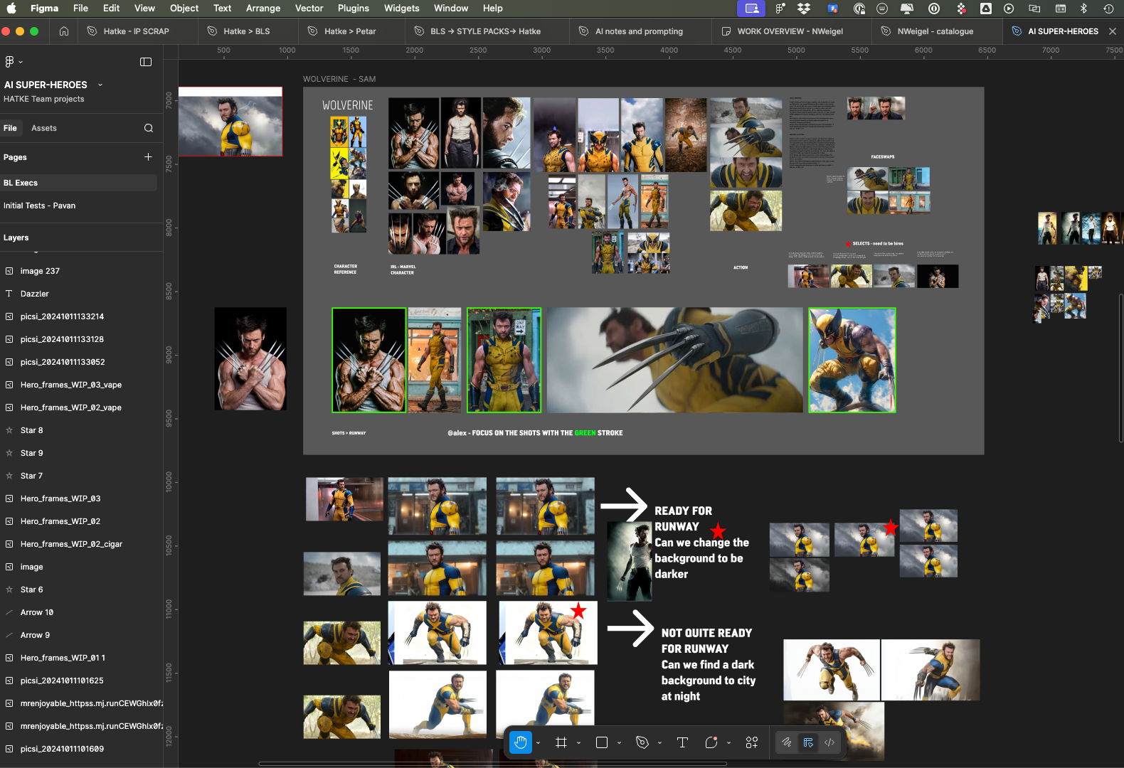Select the Rectangle shape tool

602,742
